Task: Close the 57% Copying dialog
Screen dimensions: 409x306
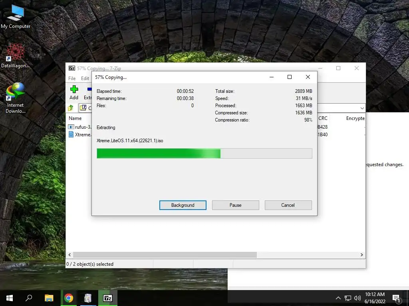Action: point(308,77)
